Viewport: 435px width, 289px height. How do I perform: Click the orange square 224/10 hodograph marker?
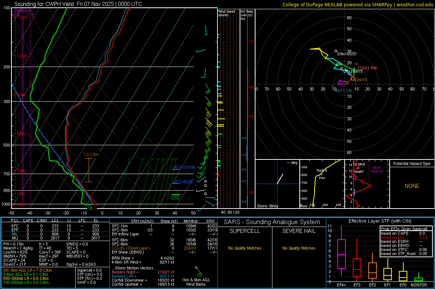tap(353, 79)
